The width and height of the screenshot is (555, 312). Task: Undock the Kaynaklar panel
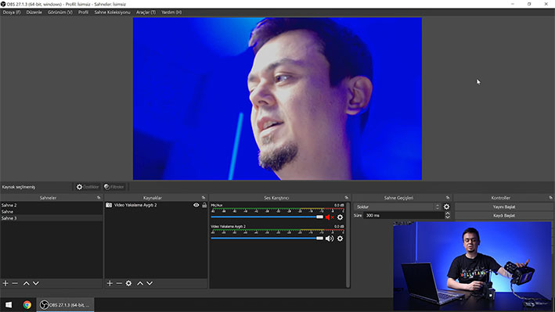point(204,198)
